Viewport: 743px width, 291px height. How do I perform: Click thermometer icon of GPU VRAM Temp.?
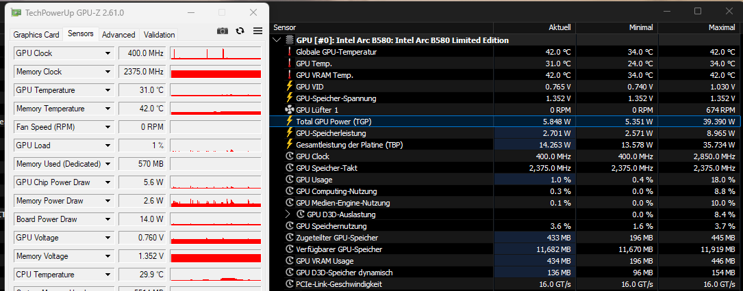point(290,75)
